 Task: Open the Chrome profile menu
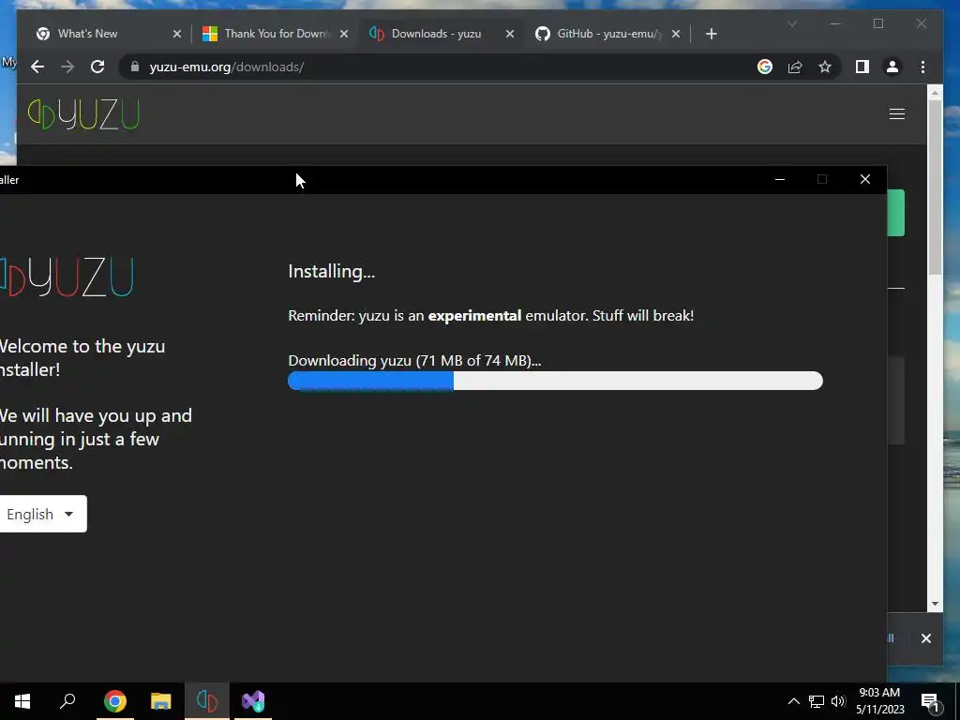click(892, 67)
